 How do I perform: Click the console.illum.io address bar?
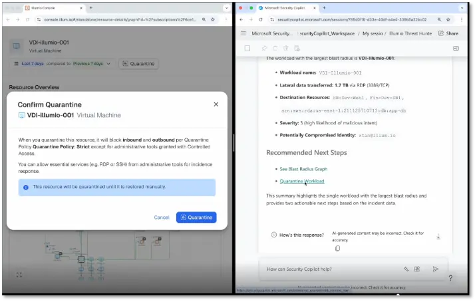click(120, 20)
